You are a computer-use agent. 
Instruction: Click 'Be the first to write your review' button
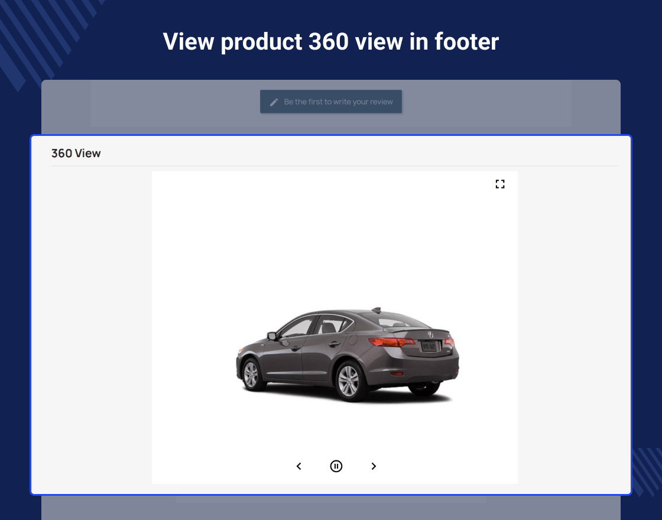[x=331, y=102]
